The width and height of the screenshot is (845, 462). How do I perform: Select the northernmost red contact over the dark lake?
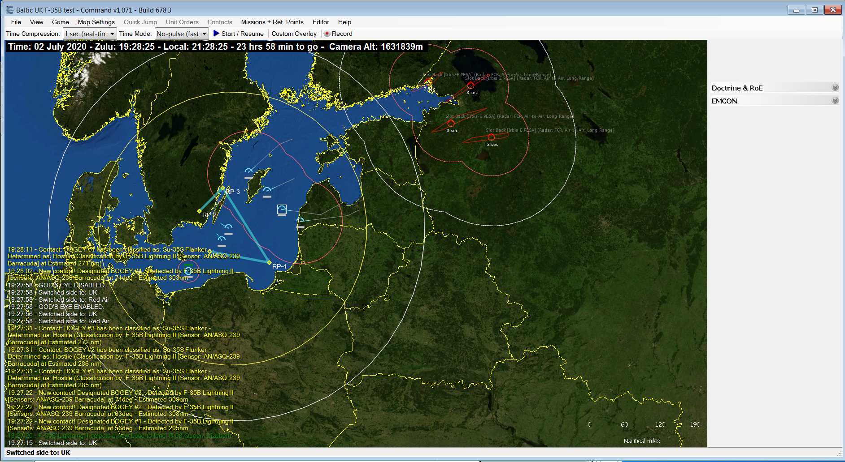point(470,85)
